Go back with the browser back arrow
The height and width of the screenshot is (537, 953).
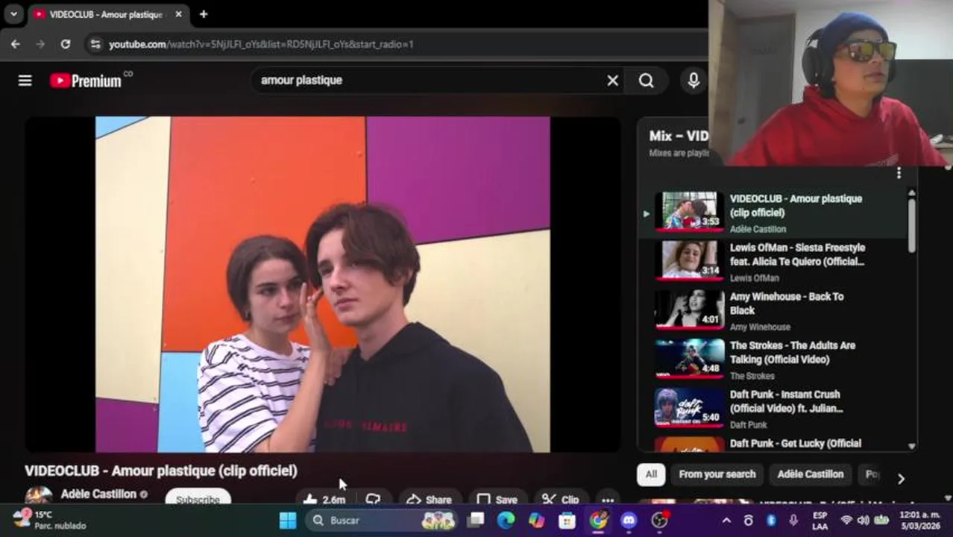tap(16, 44)
